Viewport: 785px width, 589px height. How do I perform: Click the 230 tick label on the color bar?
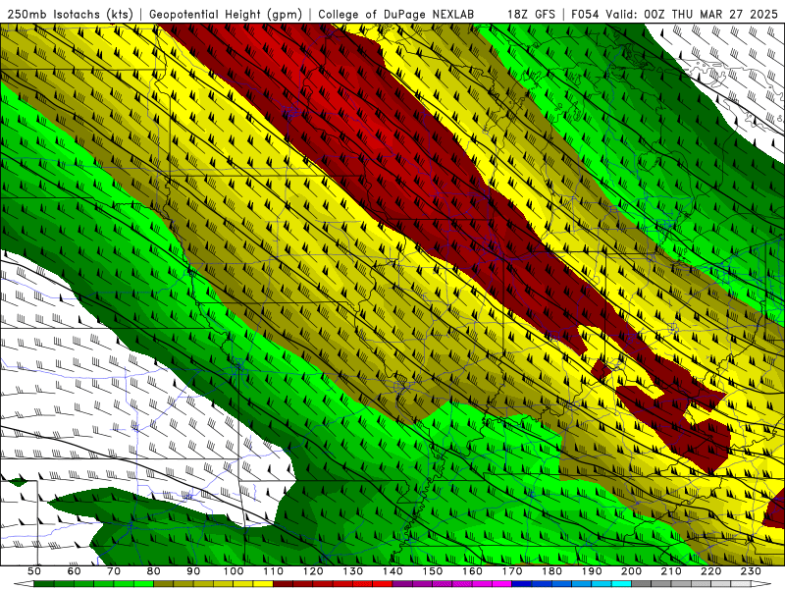coord(751,571)
